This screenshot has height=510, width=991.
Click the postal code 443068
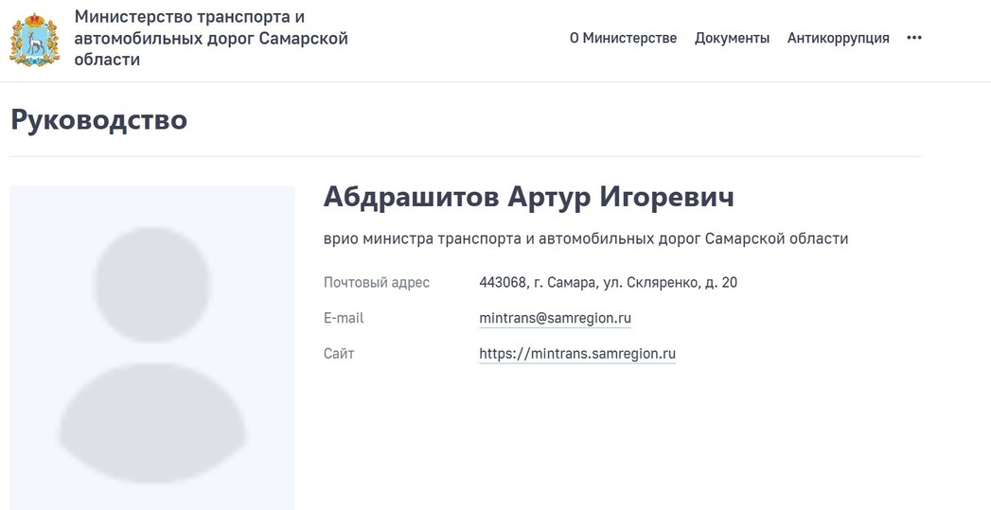502,282
